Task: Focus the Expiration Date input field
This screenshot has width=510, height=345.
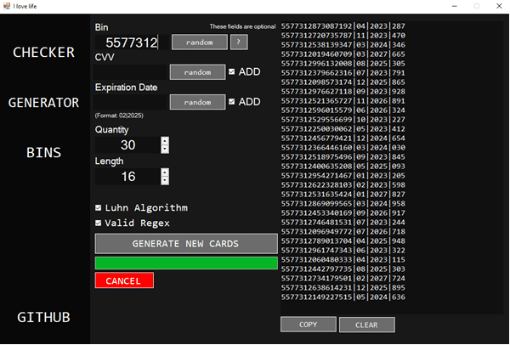Action: click(130, 102)
